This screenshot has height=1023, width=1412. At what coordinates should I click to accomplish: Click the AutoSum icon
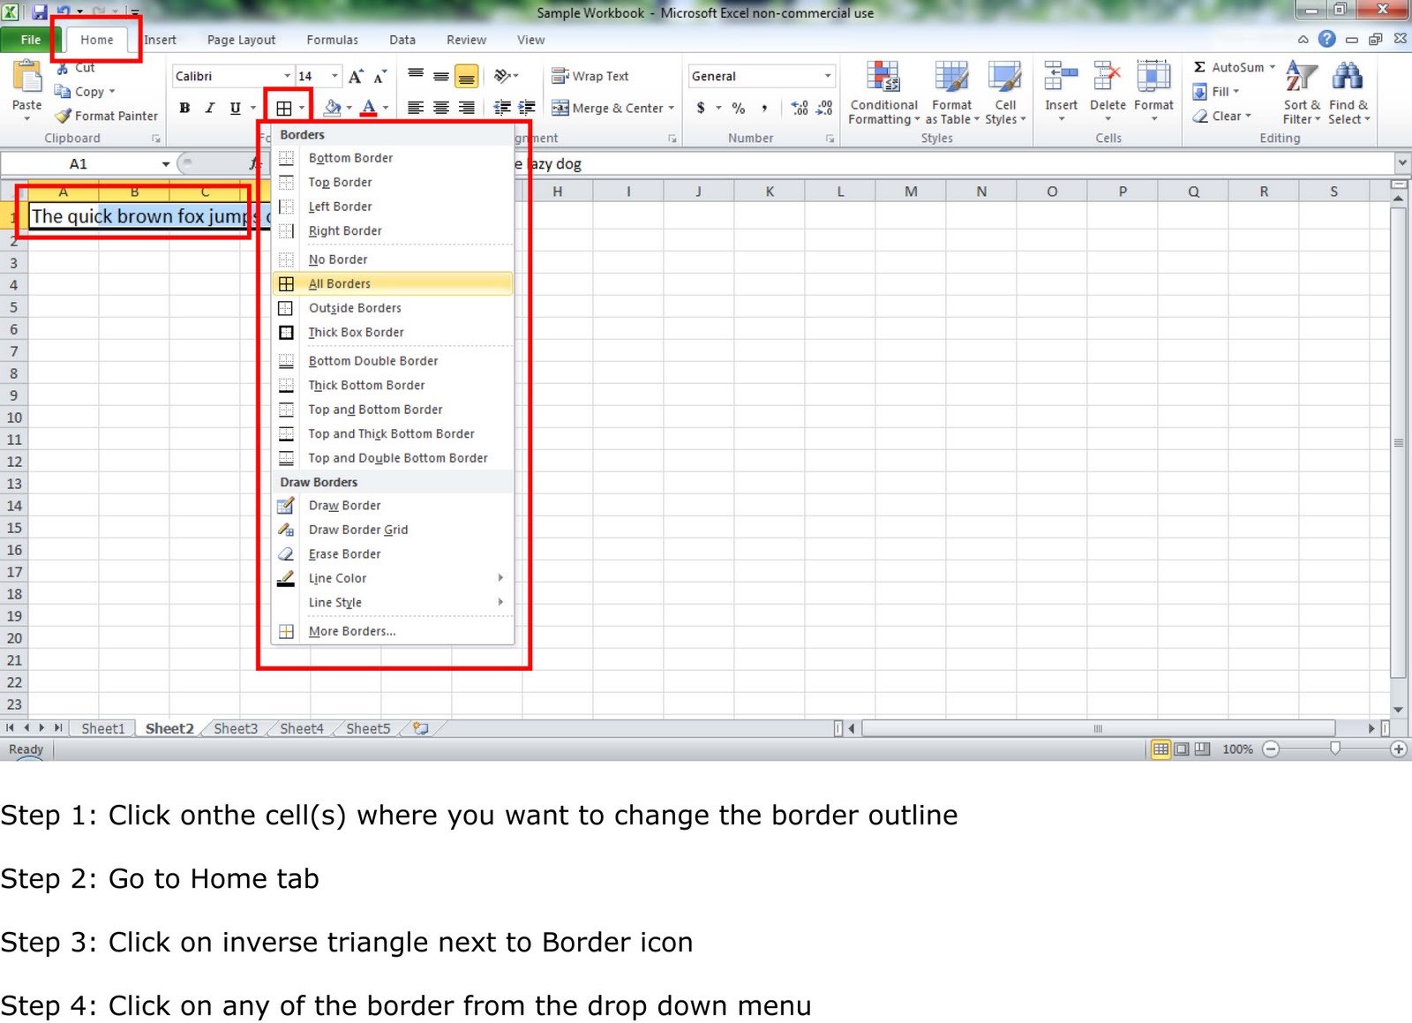pos(1200,66)
